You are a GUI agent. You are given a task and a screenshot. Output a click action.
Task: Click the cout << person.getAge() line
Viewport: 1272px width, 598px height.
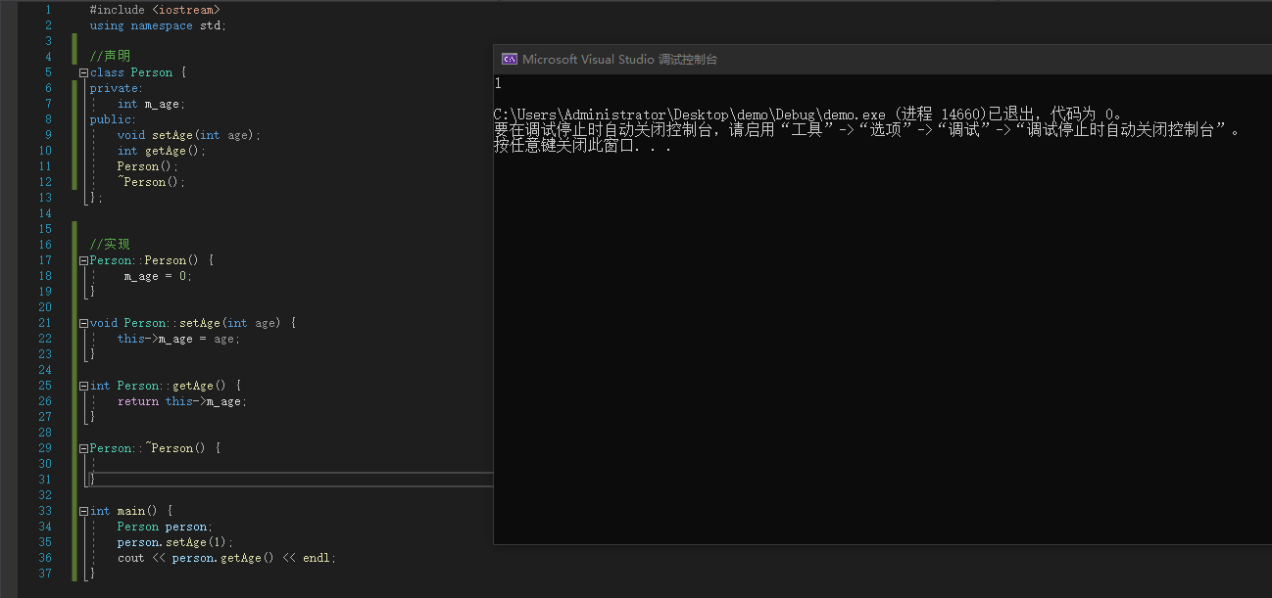coord(225,558)
